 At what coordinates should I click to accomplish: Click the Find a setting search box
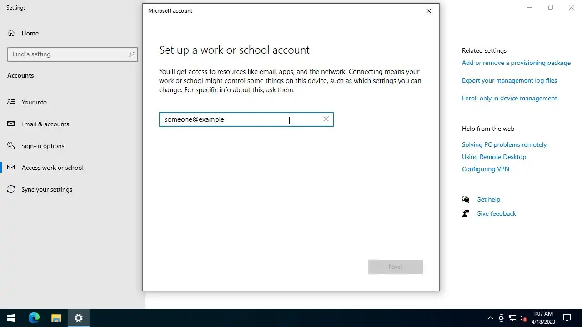73,54
